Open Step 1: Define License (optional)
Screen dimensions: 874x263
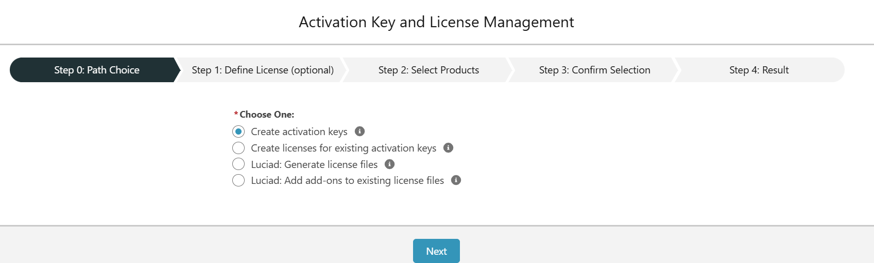(263, 70)
